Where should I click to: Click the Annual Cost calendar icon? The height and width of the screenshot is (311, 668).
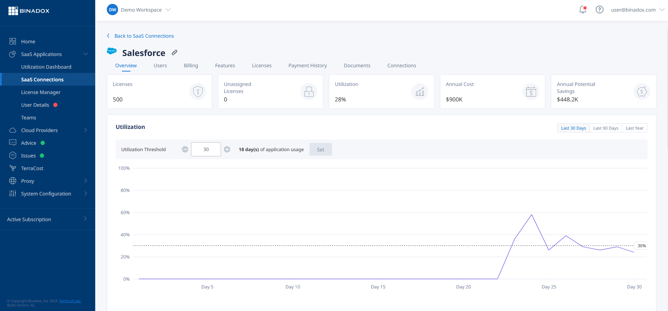pyautogui.click(x=531, y=92)
